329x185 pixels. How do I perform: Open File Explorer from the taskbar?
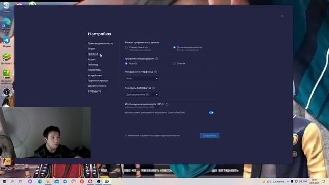pyautogui.click(x=48, y=181)
